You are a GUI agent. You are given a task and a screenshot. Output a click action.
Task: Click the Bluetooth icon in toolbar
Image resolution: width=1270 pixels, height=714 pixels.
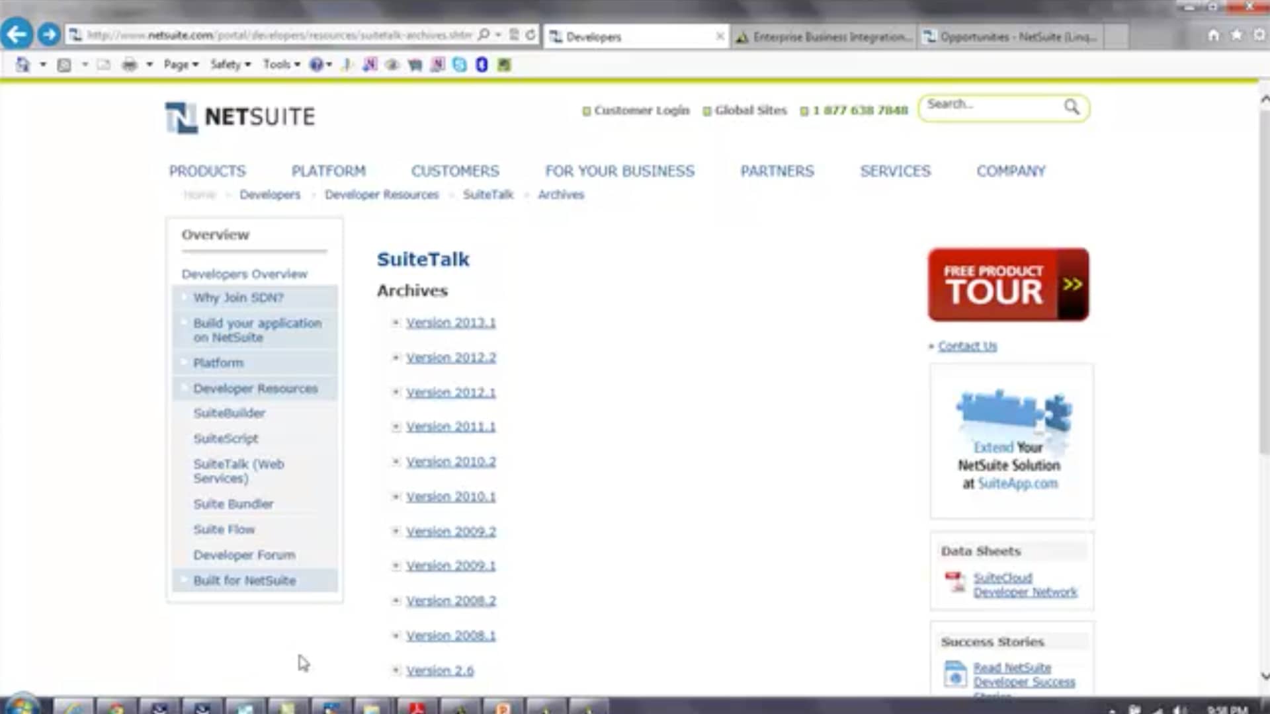pyautogui.click(x=482, y=65)
